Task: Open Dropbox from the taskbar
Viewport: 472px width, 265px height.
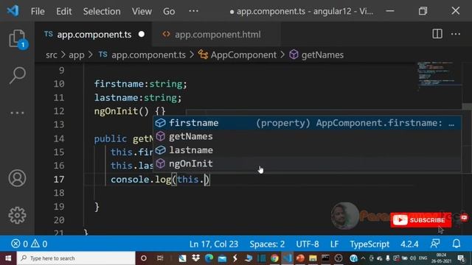Action: [195, 258]
